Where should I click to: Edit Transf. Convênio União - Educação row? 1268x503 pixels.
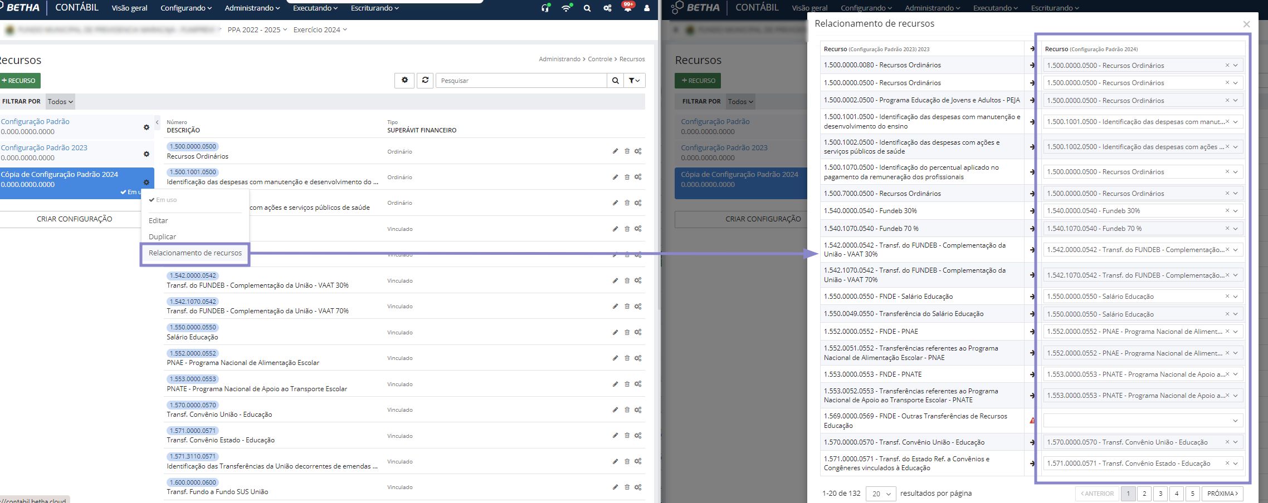615,410
